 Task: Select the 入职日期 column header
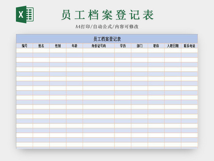coord(173,46)
